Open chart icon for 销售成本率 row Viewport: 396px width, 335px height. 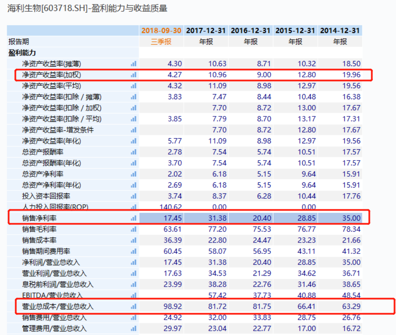tap(134, 240)
